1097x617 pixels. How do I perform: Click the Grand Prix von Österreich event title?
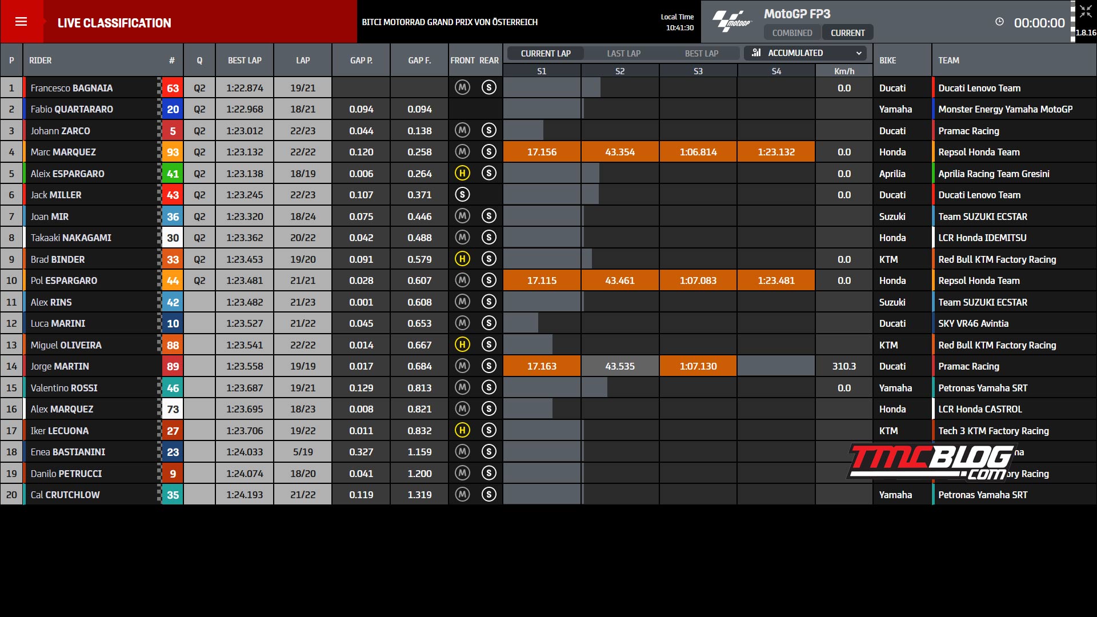click(450, 22)
